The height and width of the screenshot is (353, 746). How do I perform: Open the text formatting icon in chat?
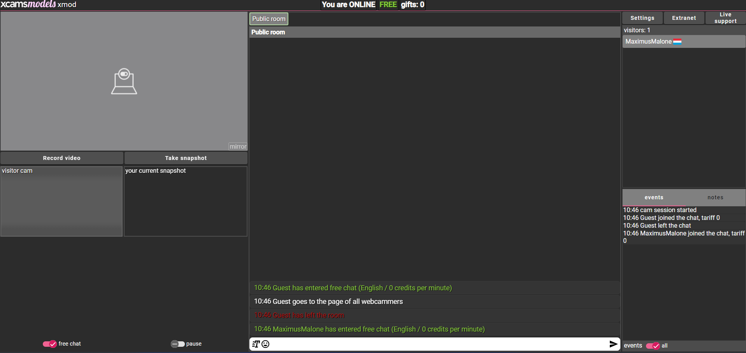point(256,344)
